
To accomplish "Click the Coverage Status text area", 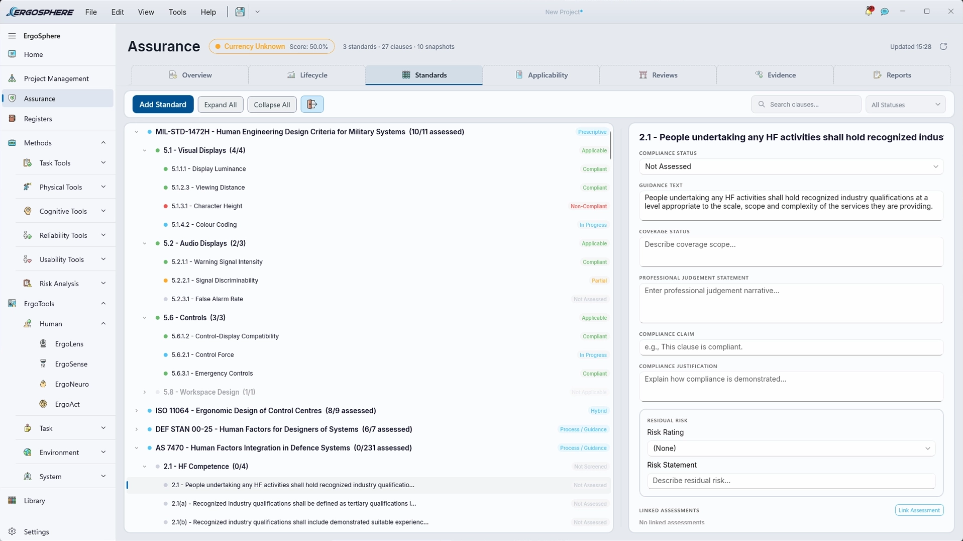I will point(791,252).
